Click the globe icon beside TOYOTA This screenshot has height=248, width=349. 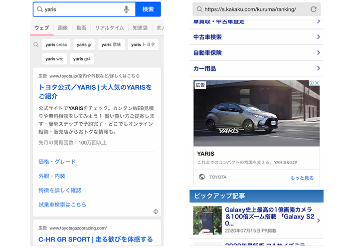[202, 177]
